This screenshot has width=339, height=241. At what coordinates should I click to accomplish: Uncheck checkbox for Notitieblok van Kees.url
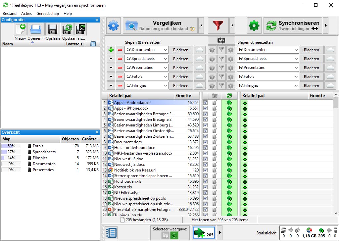click(x=205, y=170)
